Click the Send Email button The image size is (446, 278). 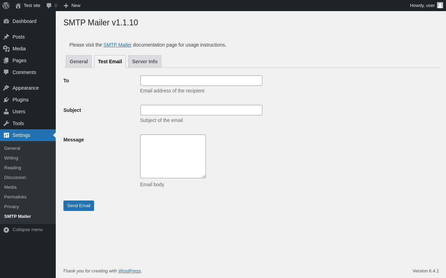79,206
